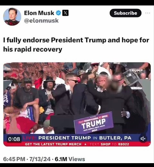Click the SHOP to 88022 ticker text
154x167 pixels.
pyautogui.click(x=109, y=144)
